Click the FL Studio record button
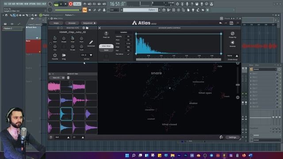 pyautogui.click(x=71, y=4)
